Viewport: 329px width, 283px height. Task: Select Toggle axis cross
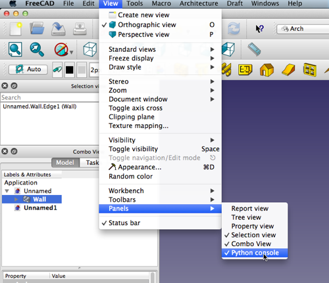coord(160,108)
